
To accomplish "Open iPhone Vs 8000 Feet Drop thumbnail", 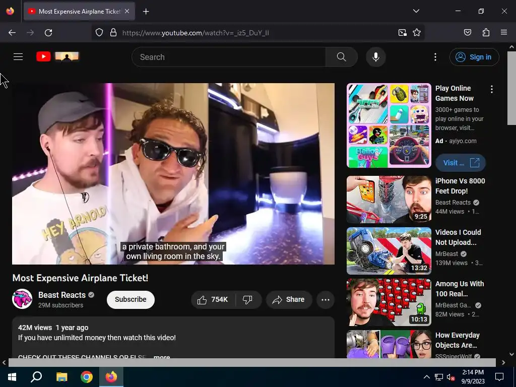I will point(389,200).
